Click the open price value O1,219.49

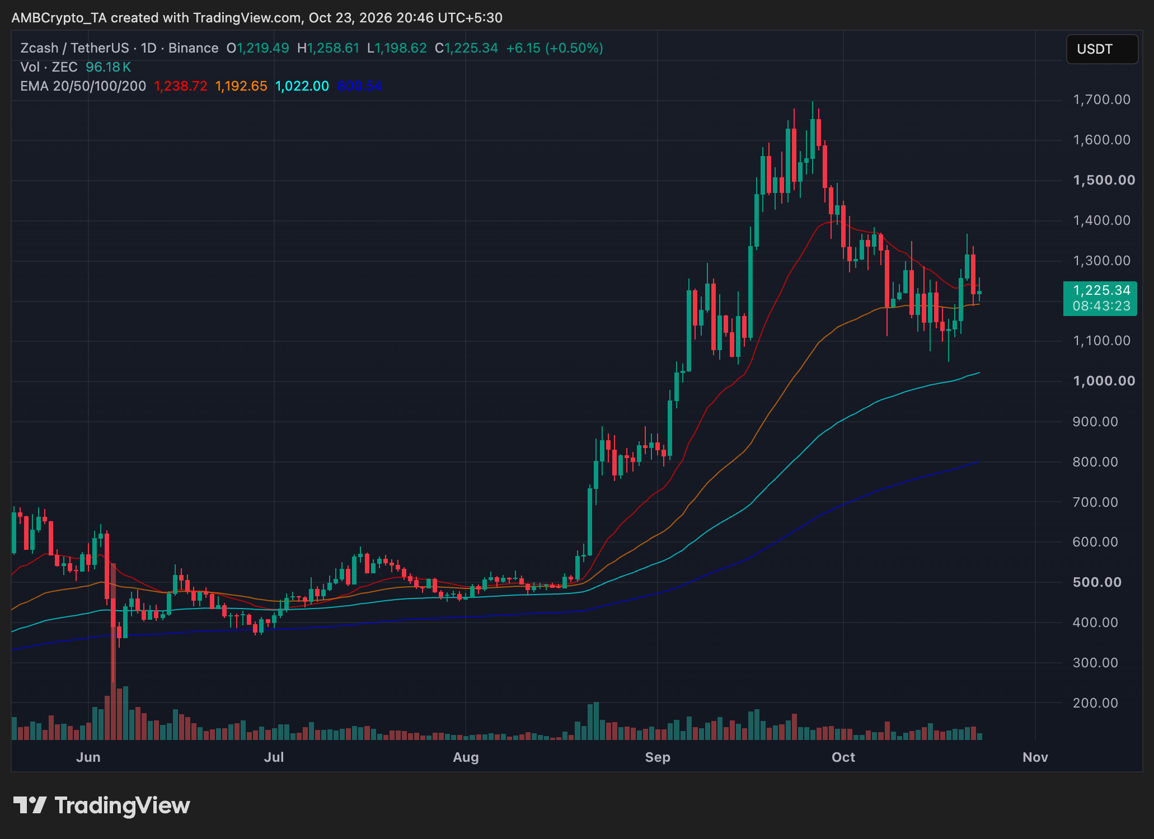[x=257, y=48]
